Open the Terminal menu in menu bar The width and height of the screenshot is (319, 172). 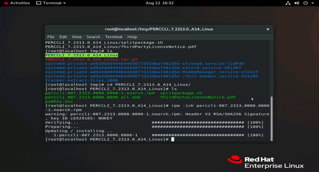pos(114,37)
